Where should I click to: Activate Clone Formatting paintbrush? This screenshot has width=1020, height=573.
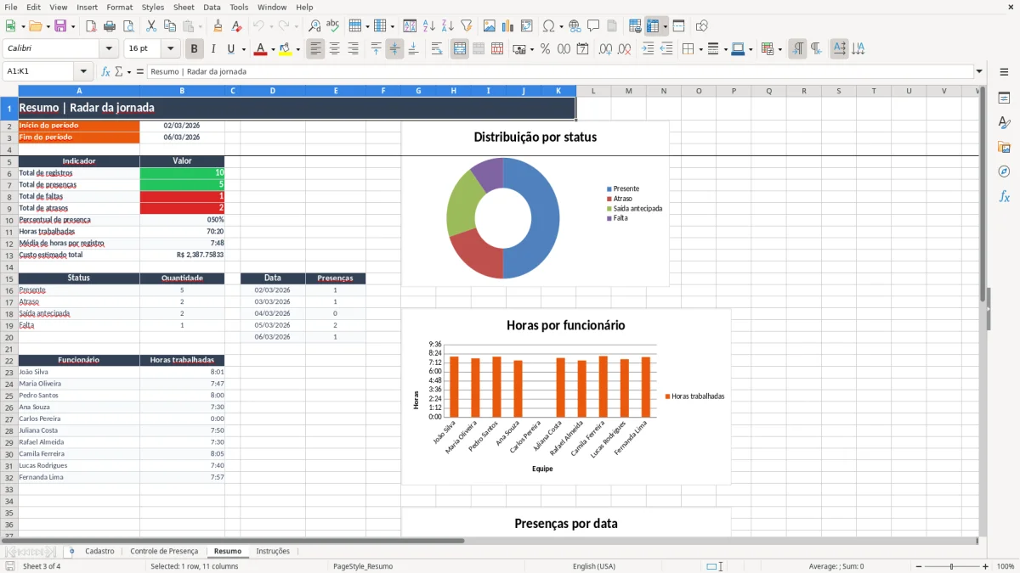(218, 26)
